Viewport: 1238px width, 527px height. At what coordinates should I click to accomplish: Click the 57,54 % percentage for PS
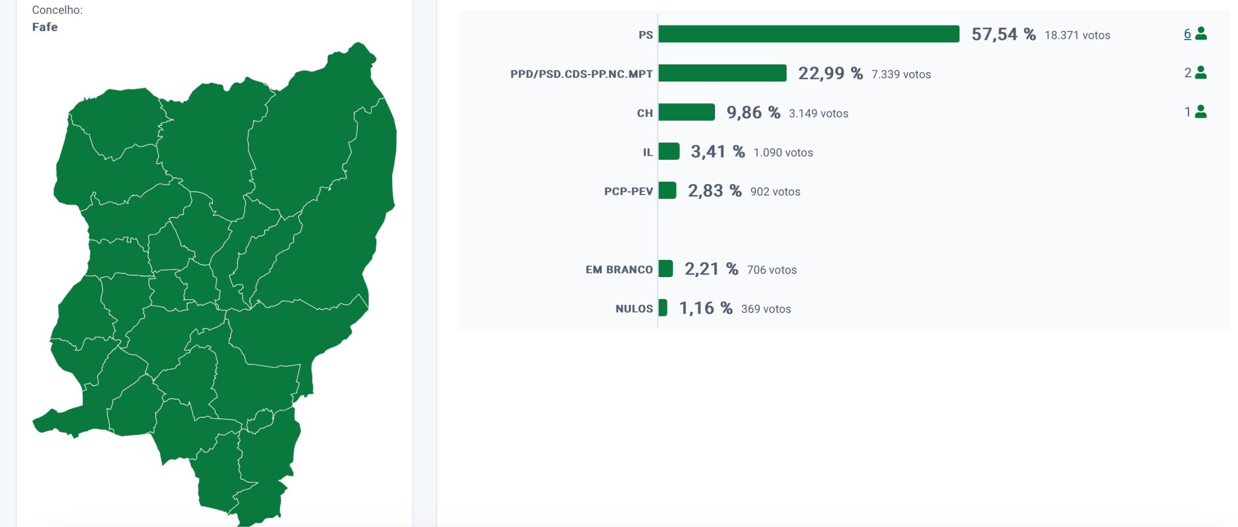pos(1003,34)
